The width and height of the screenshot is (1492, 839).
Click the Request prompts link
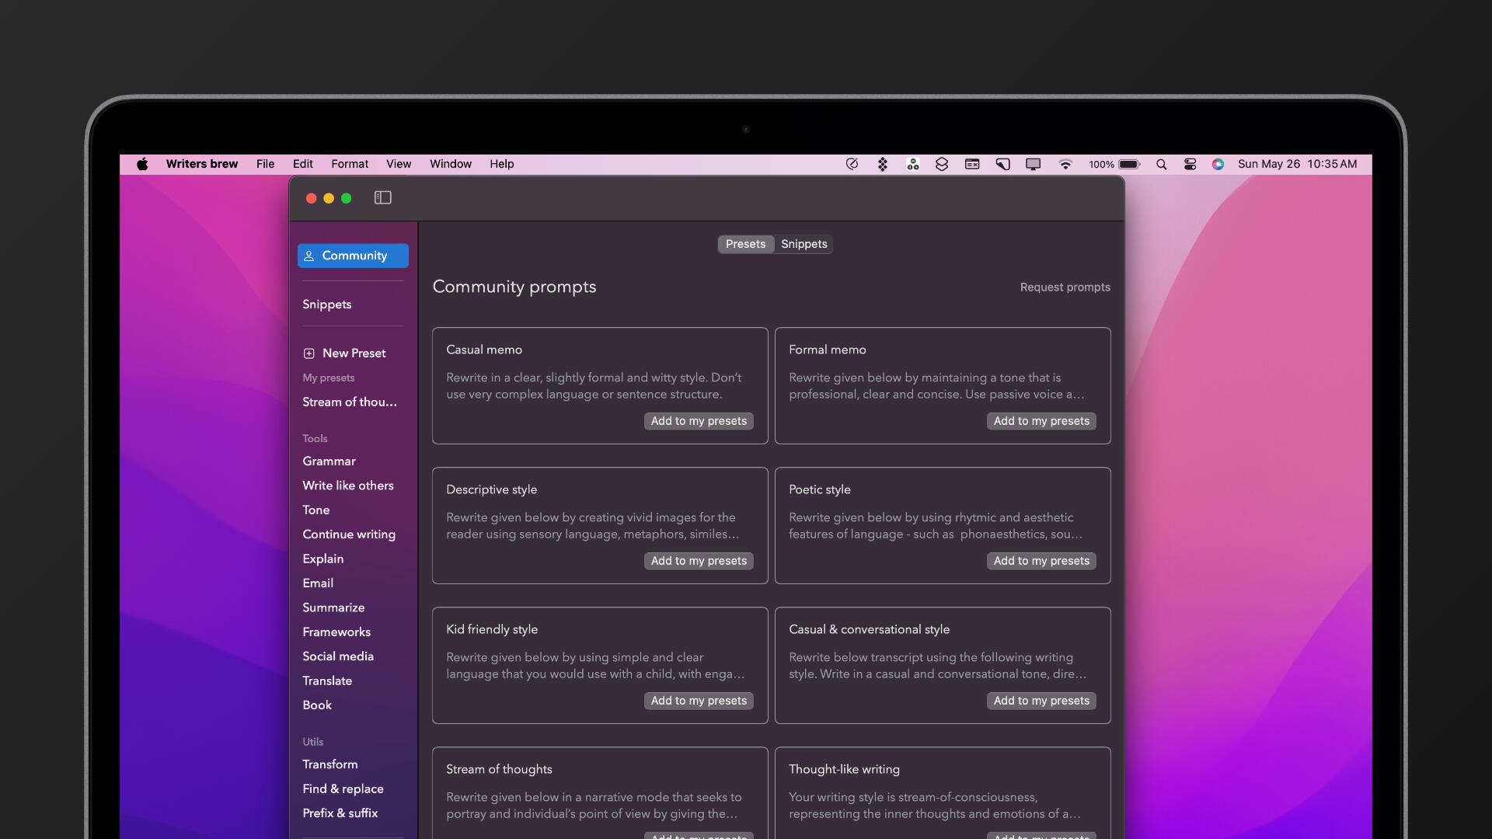click(1065, 287)
